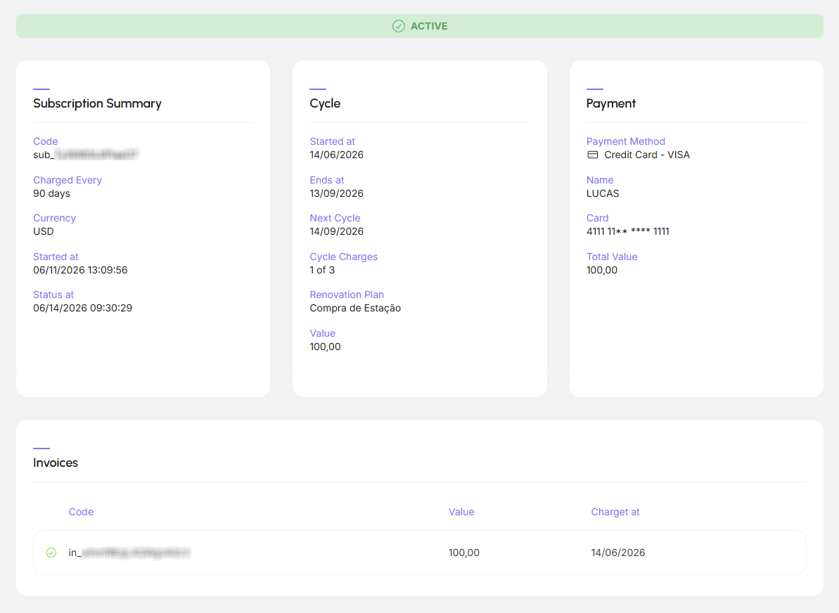Click the 'Cycle Charges' label

click(x=343, y=257)
